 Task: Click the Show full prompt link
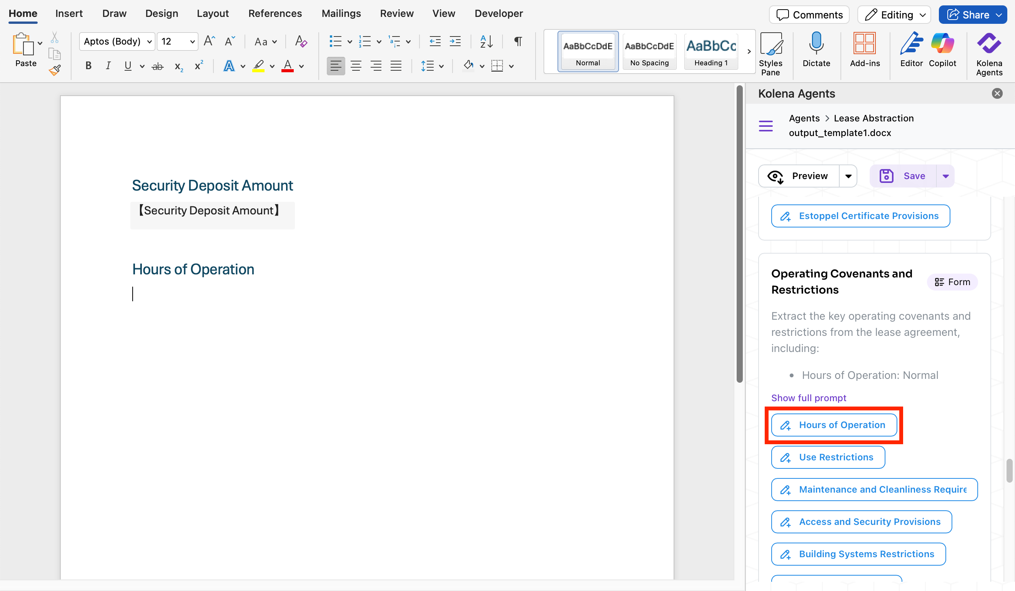point(809,398)
